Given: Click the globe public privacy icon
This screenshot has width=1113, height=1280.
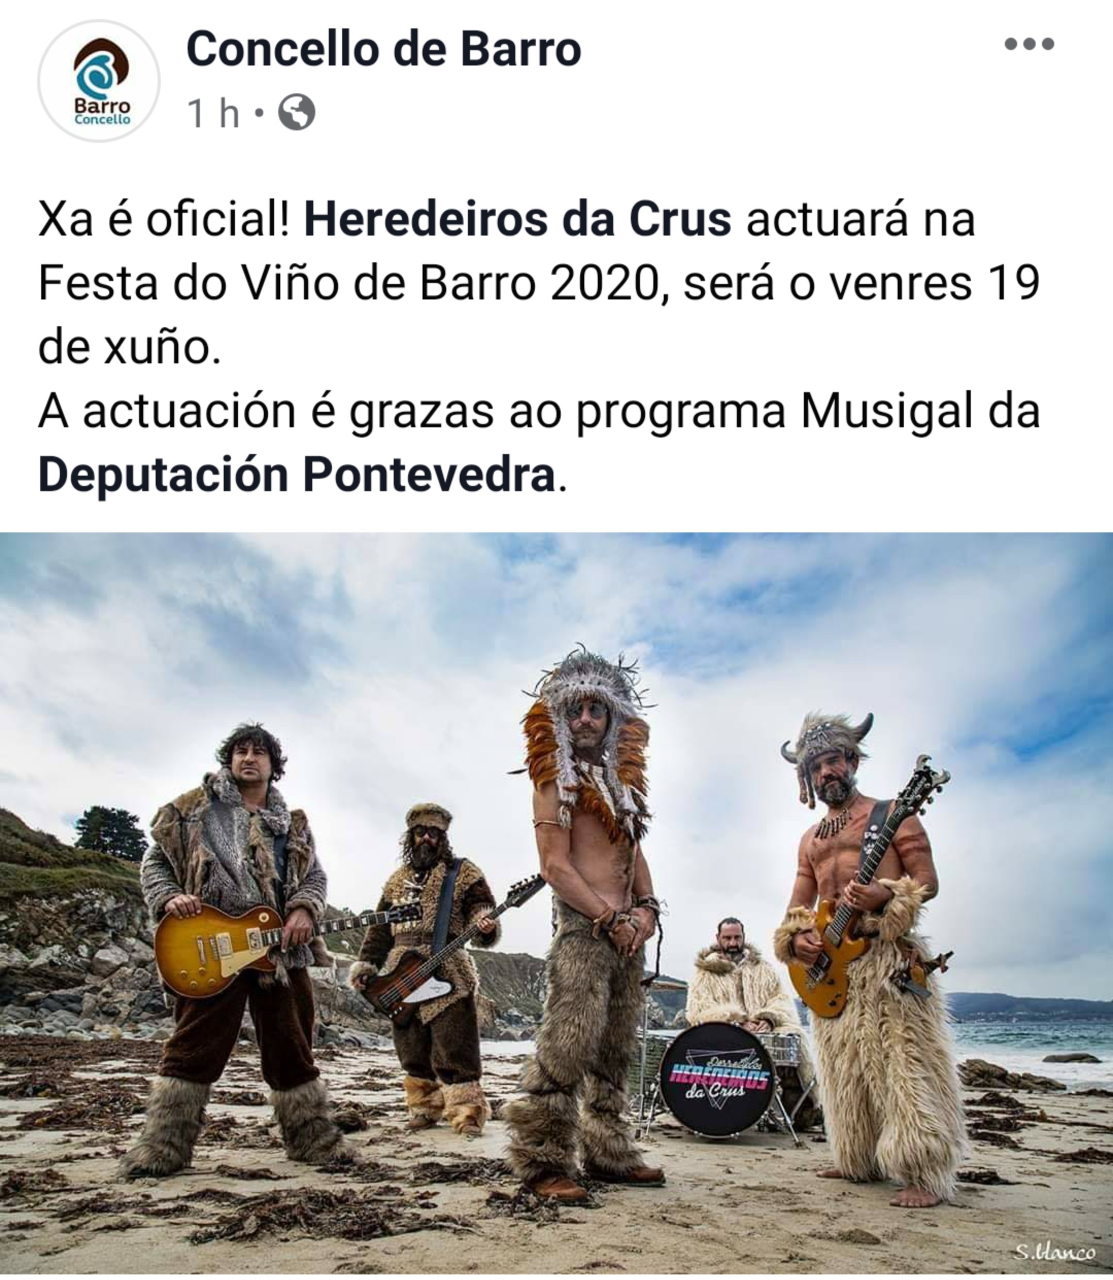Looking at the screenshot, I should [296, 113].
